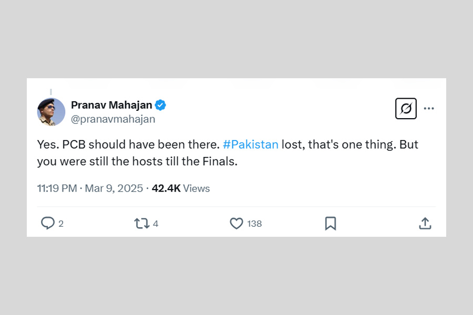Open the three-dot more options menu
473x315 pixels.
click(x=429, y=109)
